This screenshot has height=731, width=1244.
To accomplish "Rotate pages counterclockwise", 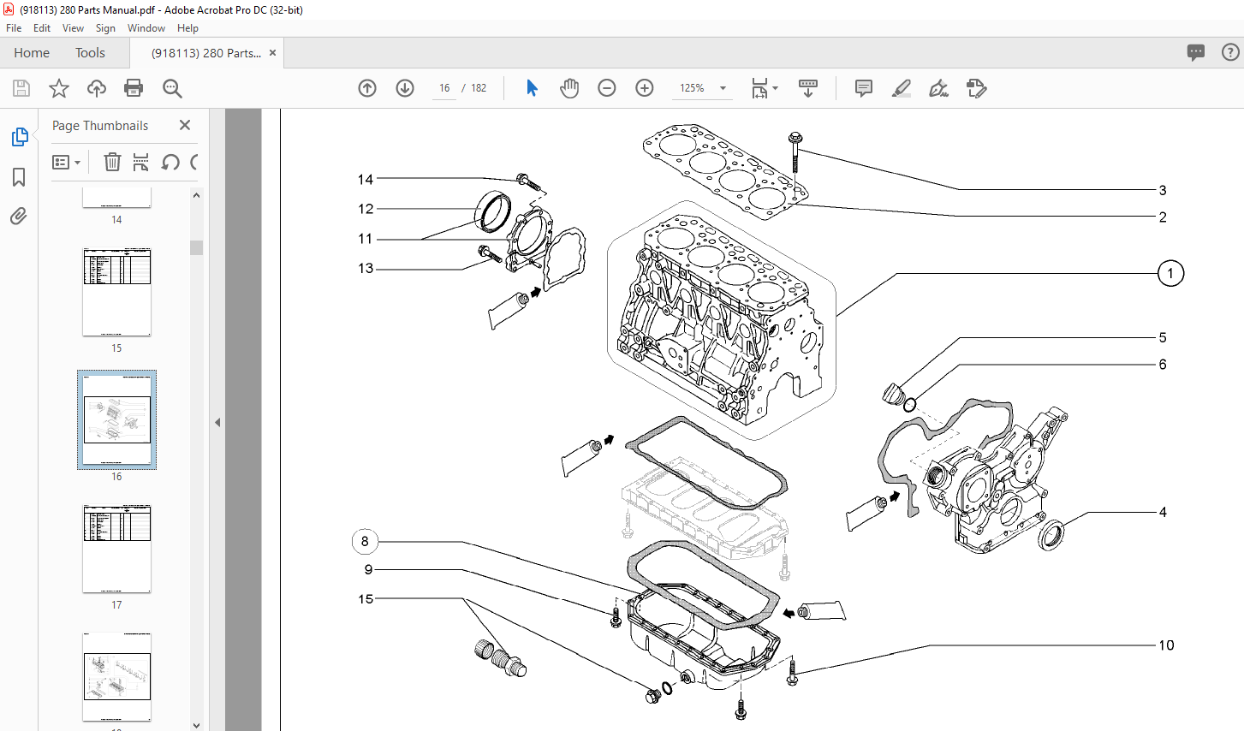I will pos(170,162).
